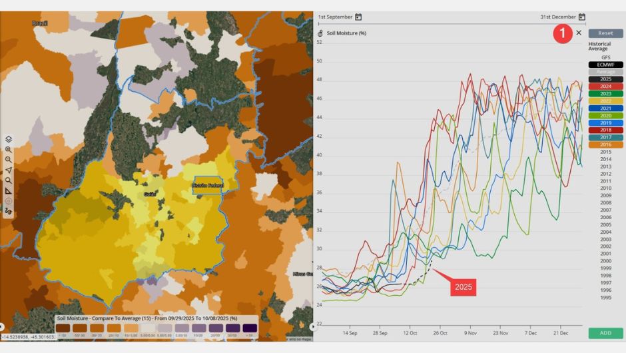Image resolution: width=626 pixels, height=353 pixels.
Task: Enable the GFS forecast series
Action: tap(605, 57)
